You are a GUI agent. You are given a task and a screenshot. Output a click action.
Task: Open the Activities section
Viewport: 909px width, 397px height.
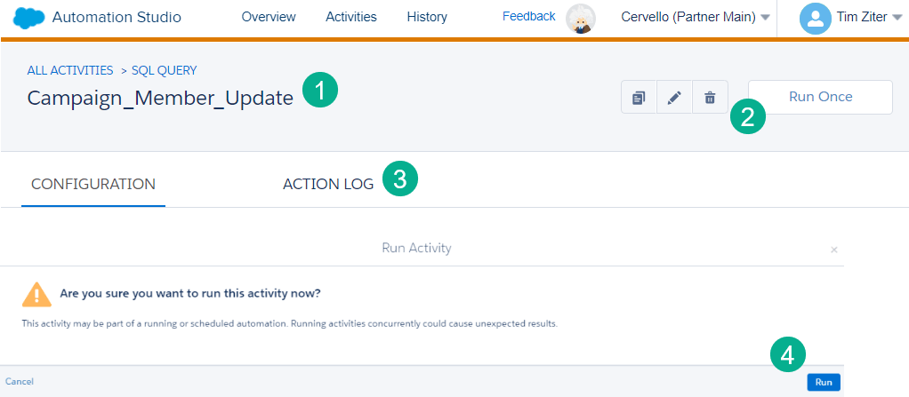coord(351,17)
